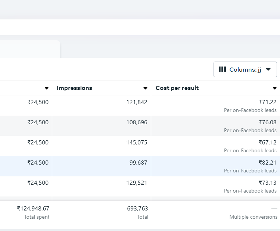
Task: Open Cost per result column dropdown arrow
Action: point(275,88)
